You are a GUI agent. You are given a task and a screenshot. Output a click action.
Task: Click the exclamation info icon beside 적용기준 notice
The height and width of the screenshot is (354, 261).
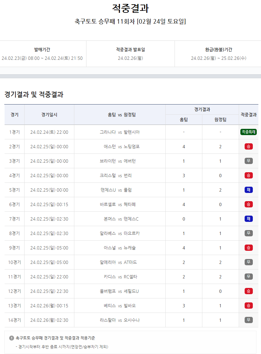coord(12,338)
